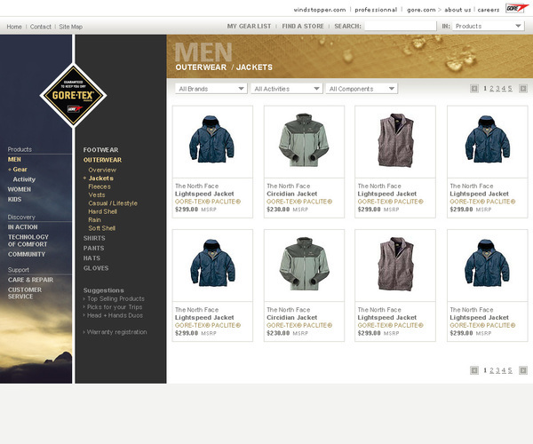Select SHIRTS category

[94, 238]
